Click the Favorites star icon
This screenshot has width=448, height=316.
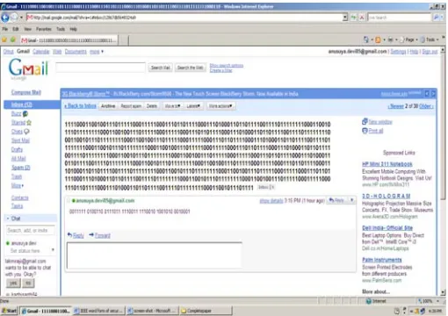tap(4, 39)
